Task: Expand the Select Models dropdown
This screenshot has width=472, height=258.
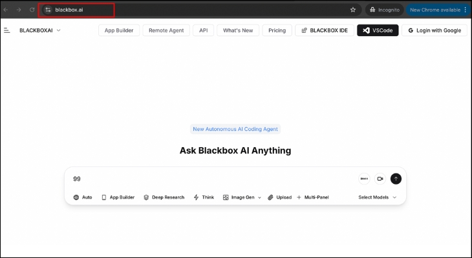Action: pyautogui.click(x=378, y=197)
